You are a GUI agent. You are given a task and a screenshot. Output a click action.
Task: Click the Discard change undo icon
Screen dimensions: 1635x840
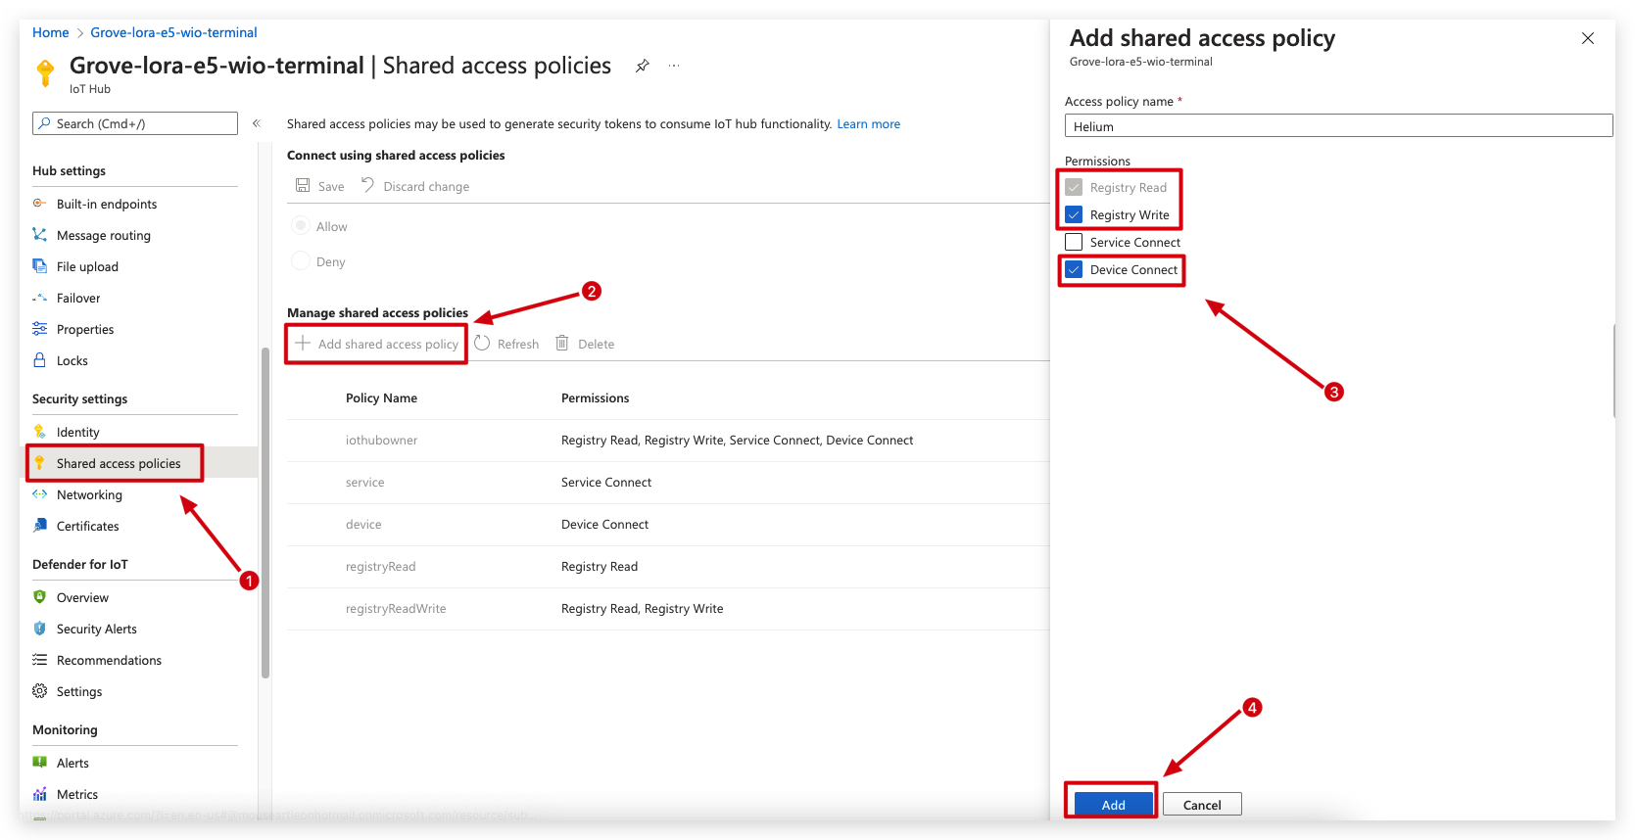click(x=368, y=185)
